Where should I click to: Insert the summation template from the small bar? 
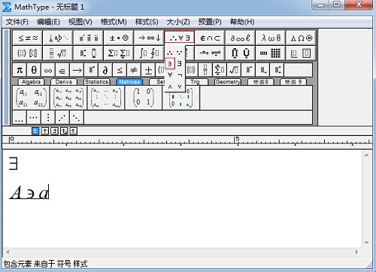220,70
